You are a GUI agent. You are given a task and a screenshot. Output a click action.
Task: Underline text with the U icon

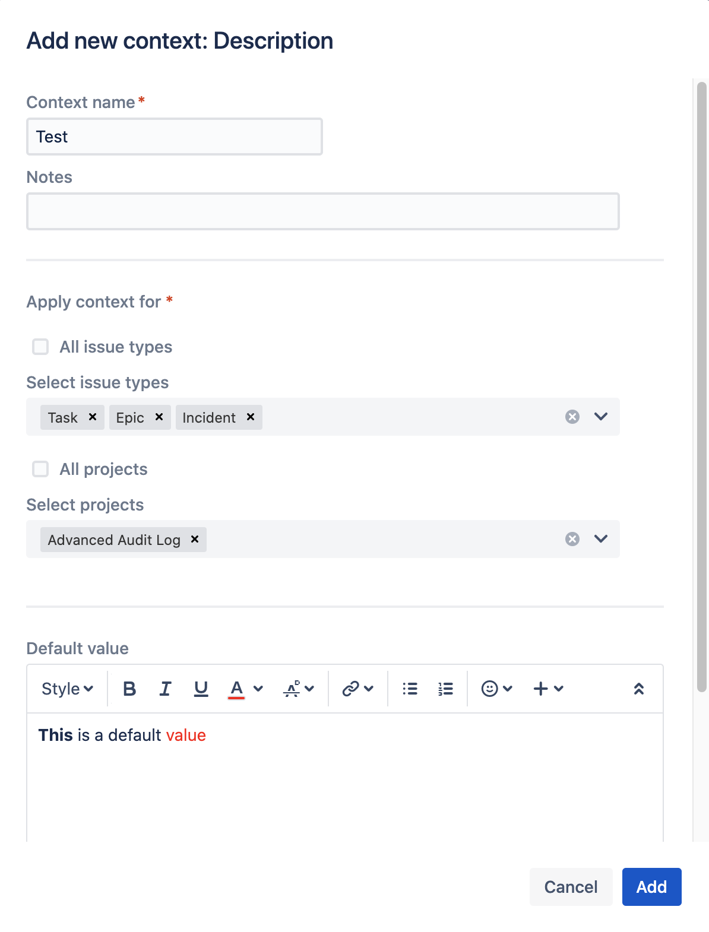coord(201,689)
